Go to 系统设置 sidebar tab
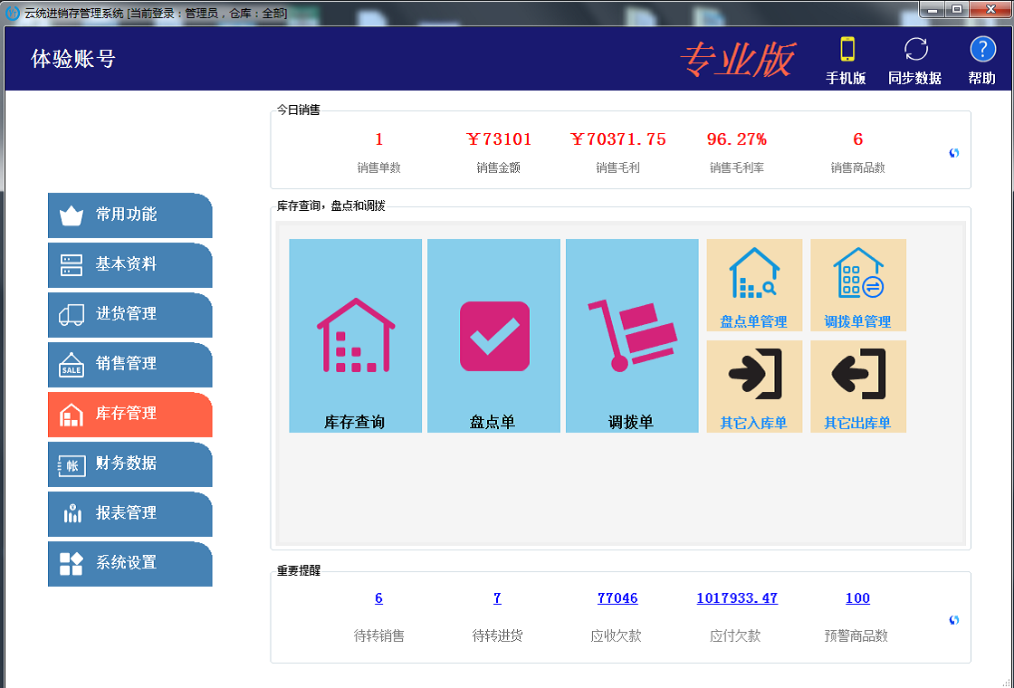 129,564
